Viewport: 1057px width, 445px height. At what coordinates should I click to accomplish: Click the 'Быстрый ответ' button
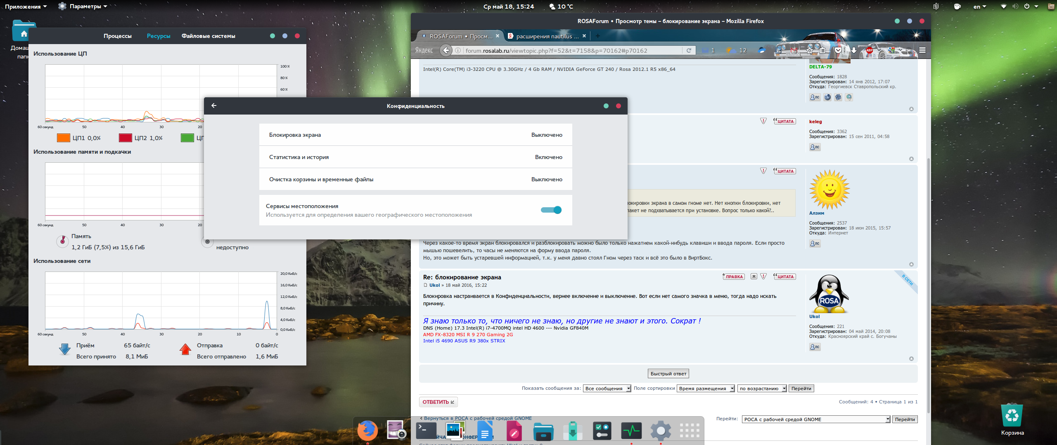668,374
